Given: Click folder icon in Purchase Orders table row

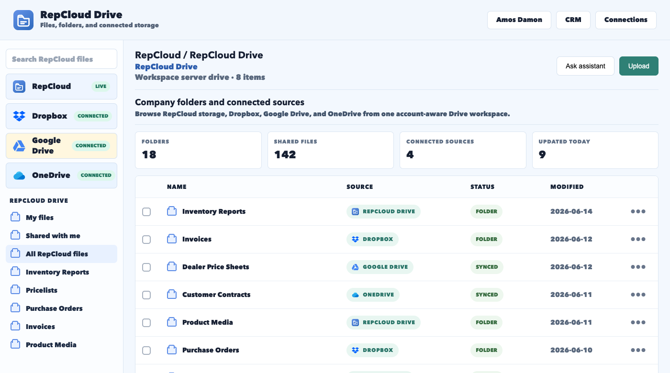Looking at the screenshot, I should [x=172, y=350].
